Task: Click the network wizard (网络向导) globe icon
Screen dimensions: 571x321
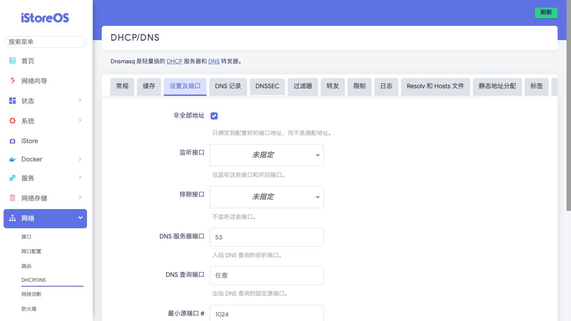Action: (x=12, y=81)
